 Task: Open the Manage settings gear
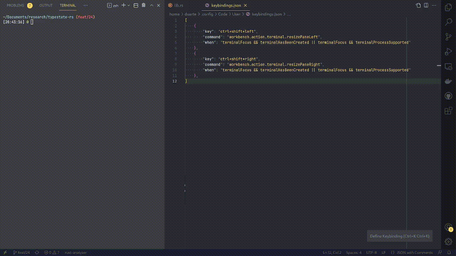448,241
